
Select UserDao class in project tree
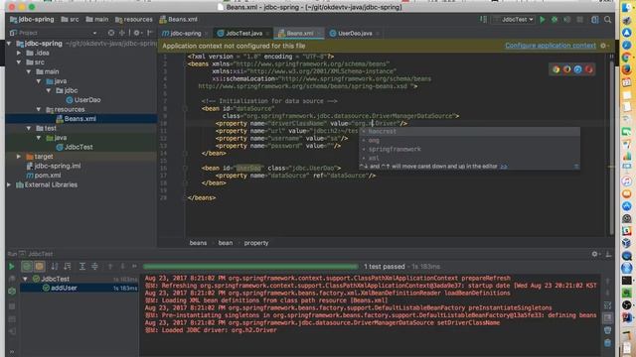(83, 100)
